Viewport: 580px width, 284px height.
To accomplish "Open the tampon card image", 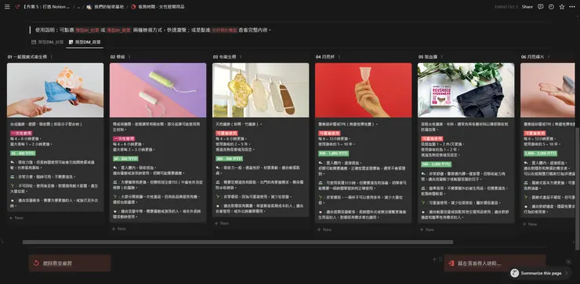I will pyautogui.click(x=158, y=90).
